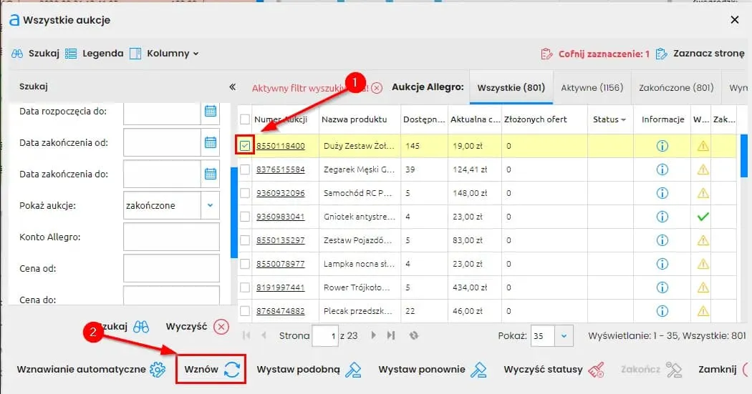Toggle the select-all header checkbox

pos(245,119)
